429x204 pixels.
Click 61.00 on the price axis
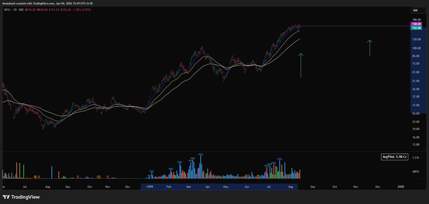pyautogui.click(x=416, y=72)
